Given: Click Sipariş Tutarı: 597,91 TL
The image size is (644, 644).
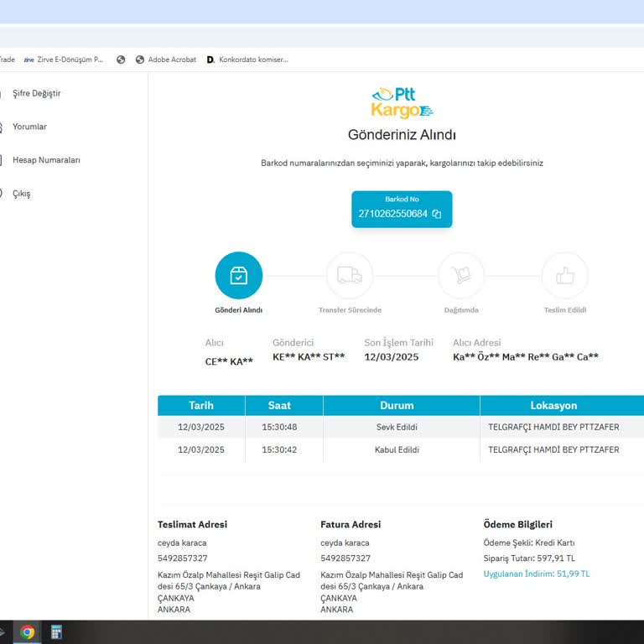Looking at the screenshot, I should [x=529, y=558].
